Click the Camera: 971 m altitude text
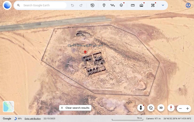Image resolution: width=194 pixels, height=122 pixels. pyautogui.click(x=153, y=119)
